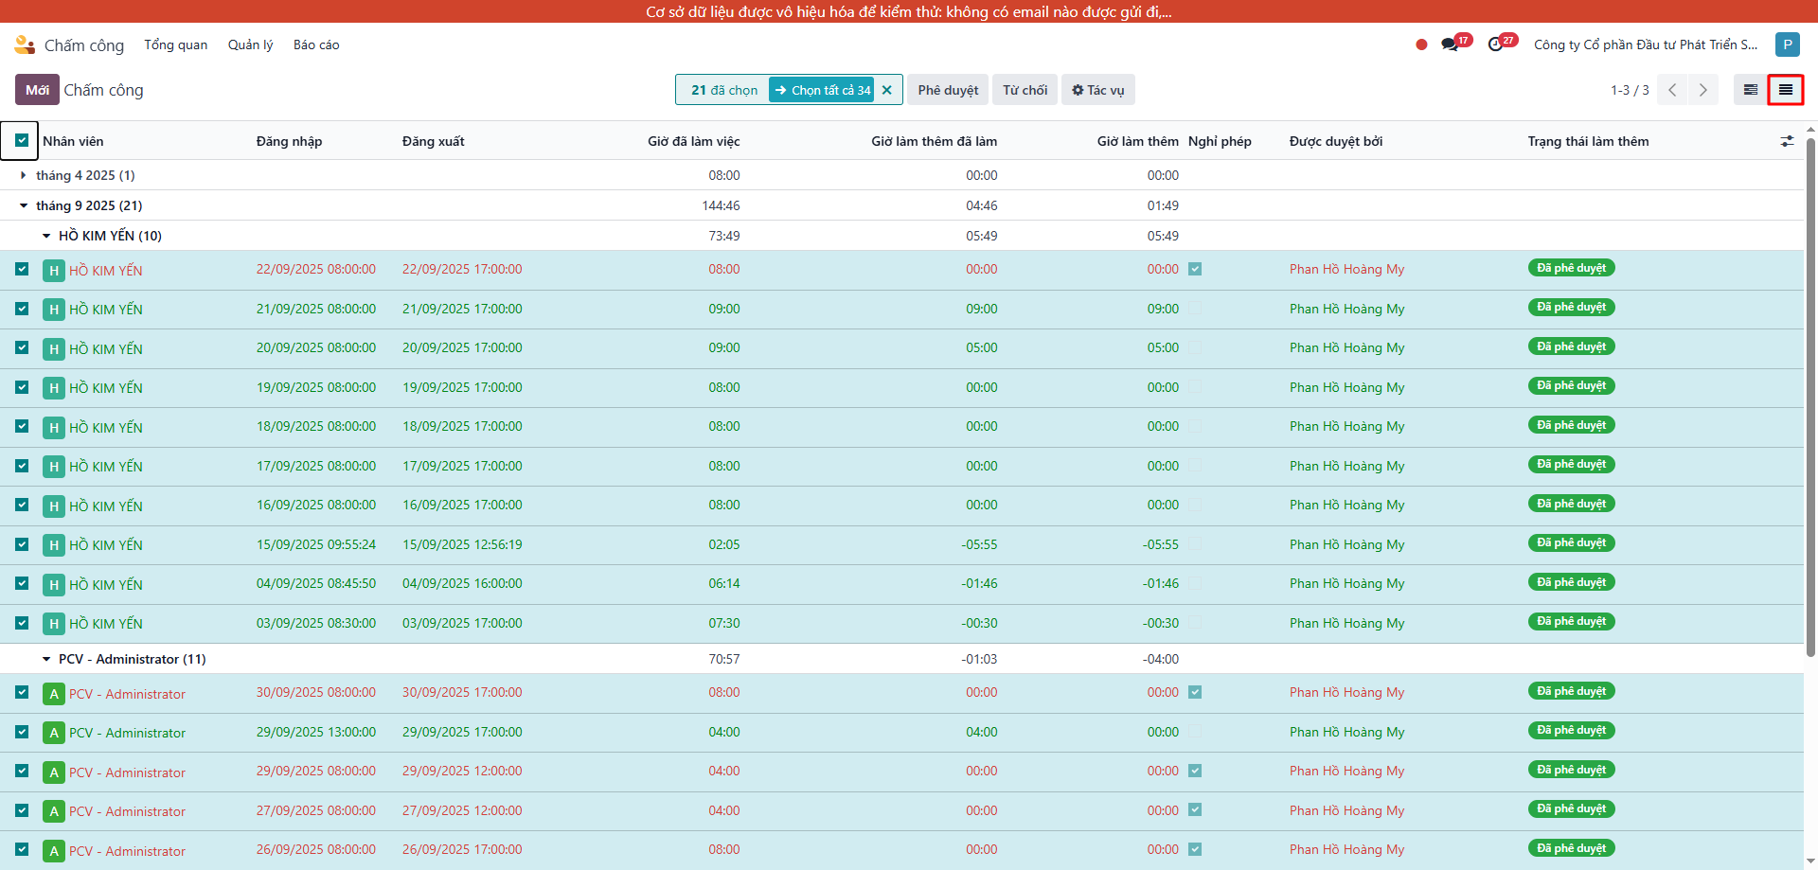Click the gear Tác vụ actions button

1098,90
